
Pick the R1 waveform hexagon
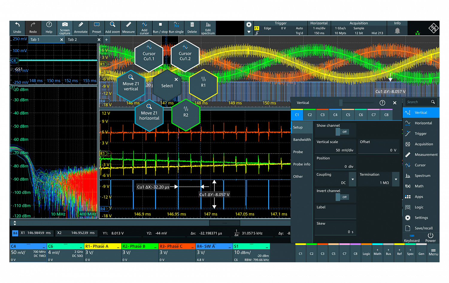pyautogui.click(x=203, y=85)
